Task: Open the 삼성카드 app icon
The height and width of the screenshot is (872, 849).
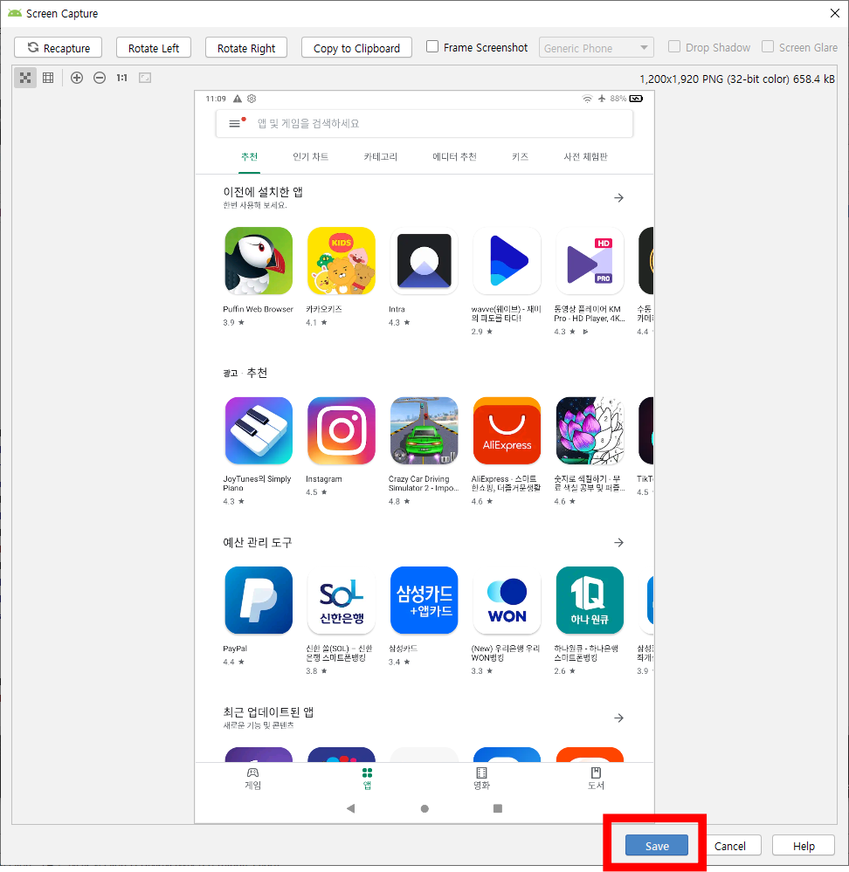Action: [x=424, y=600]
